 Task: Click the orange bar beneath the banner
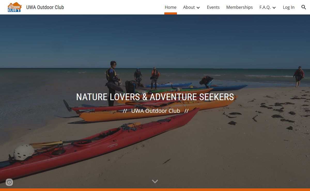155,190
